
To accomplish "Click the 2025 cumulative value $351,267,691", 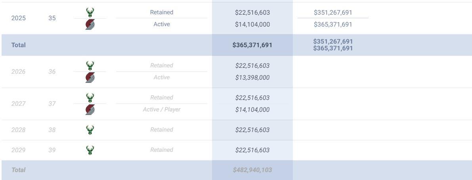I will point(333,12).
